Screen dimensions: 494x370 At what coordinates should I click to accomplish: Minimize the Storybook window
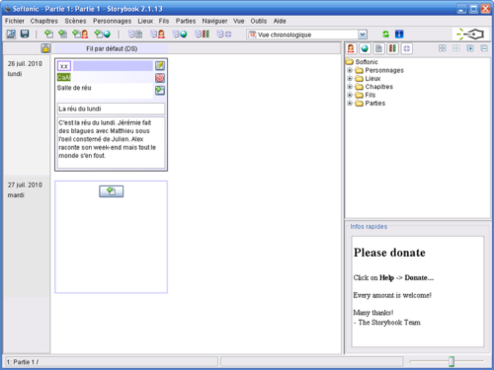(461, 9)
